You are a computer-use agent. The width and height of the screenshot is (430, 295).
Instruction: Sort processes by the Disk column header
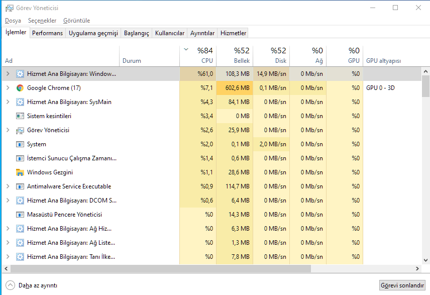point(271,56)
